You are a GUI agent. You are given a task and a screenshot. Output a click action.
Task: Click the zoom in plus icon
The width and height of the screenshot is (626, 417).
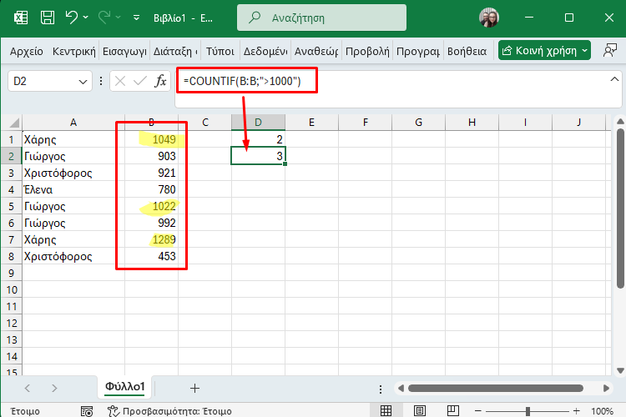(576, 410)
